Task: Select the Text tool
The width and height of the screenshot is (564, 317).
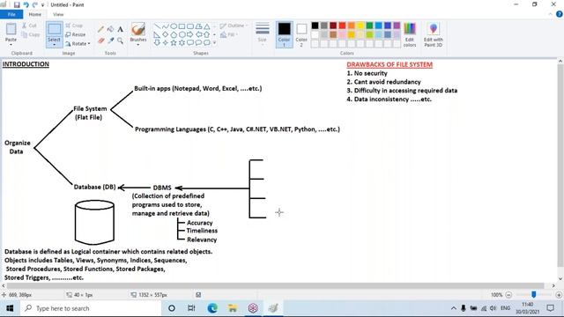Action: click(x=120, y=29)
